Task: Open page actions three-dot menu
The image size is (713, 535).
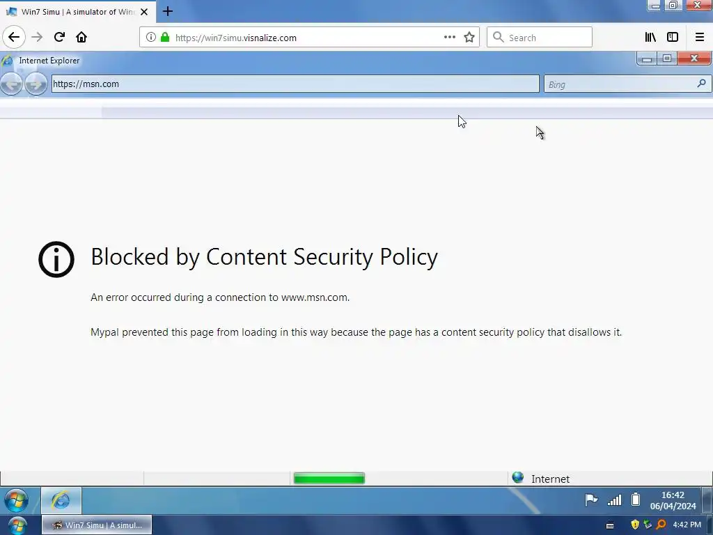Action: (449, 38)
